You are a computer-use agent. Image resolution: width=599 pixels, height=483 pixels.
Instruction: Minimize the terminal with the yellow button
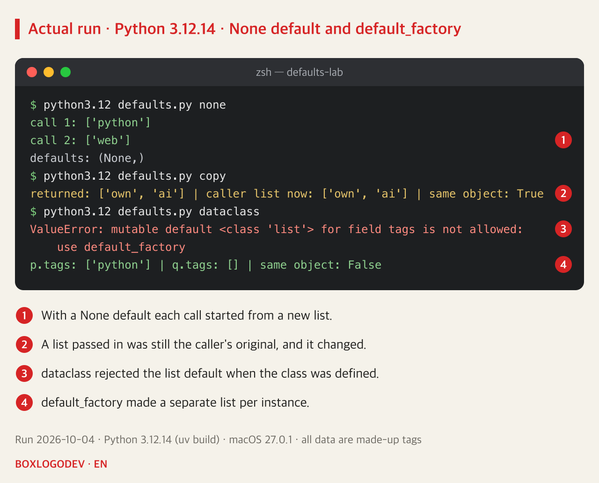49,72
